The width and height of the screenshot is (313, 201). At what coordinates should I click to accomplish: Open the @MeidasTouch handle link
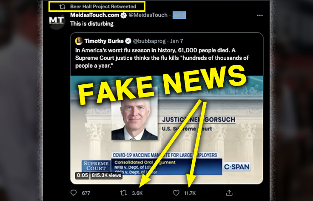[x=148, y=15]
